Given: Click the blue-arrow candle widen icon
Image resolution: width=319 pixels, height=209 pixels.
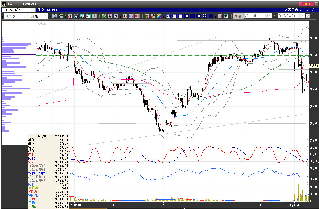Looking at the screenshot, I should point(131,16).
